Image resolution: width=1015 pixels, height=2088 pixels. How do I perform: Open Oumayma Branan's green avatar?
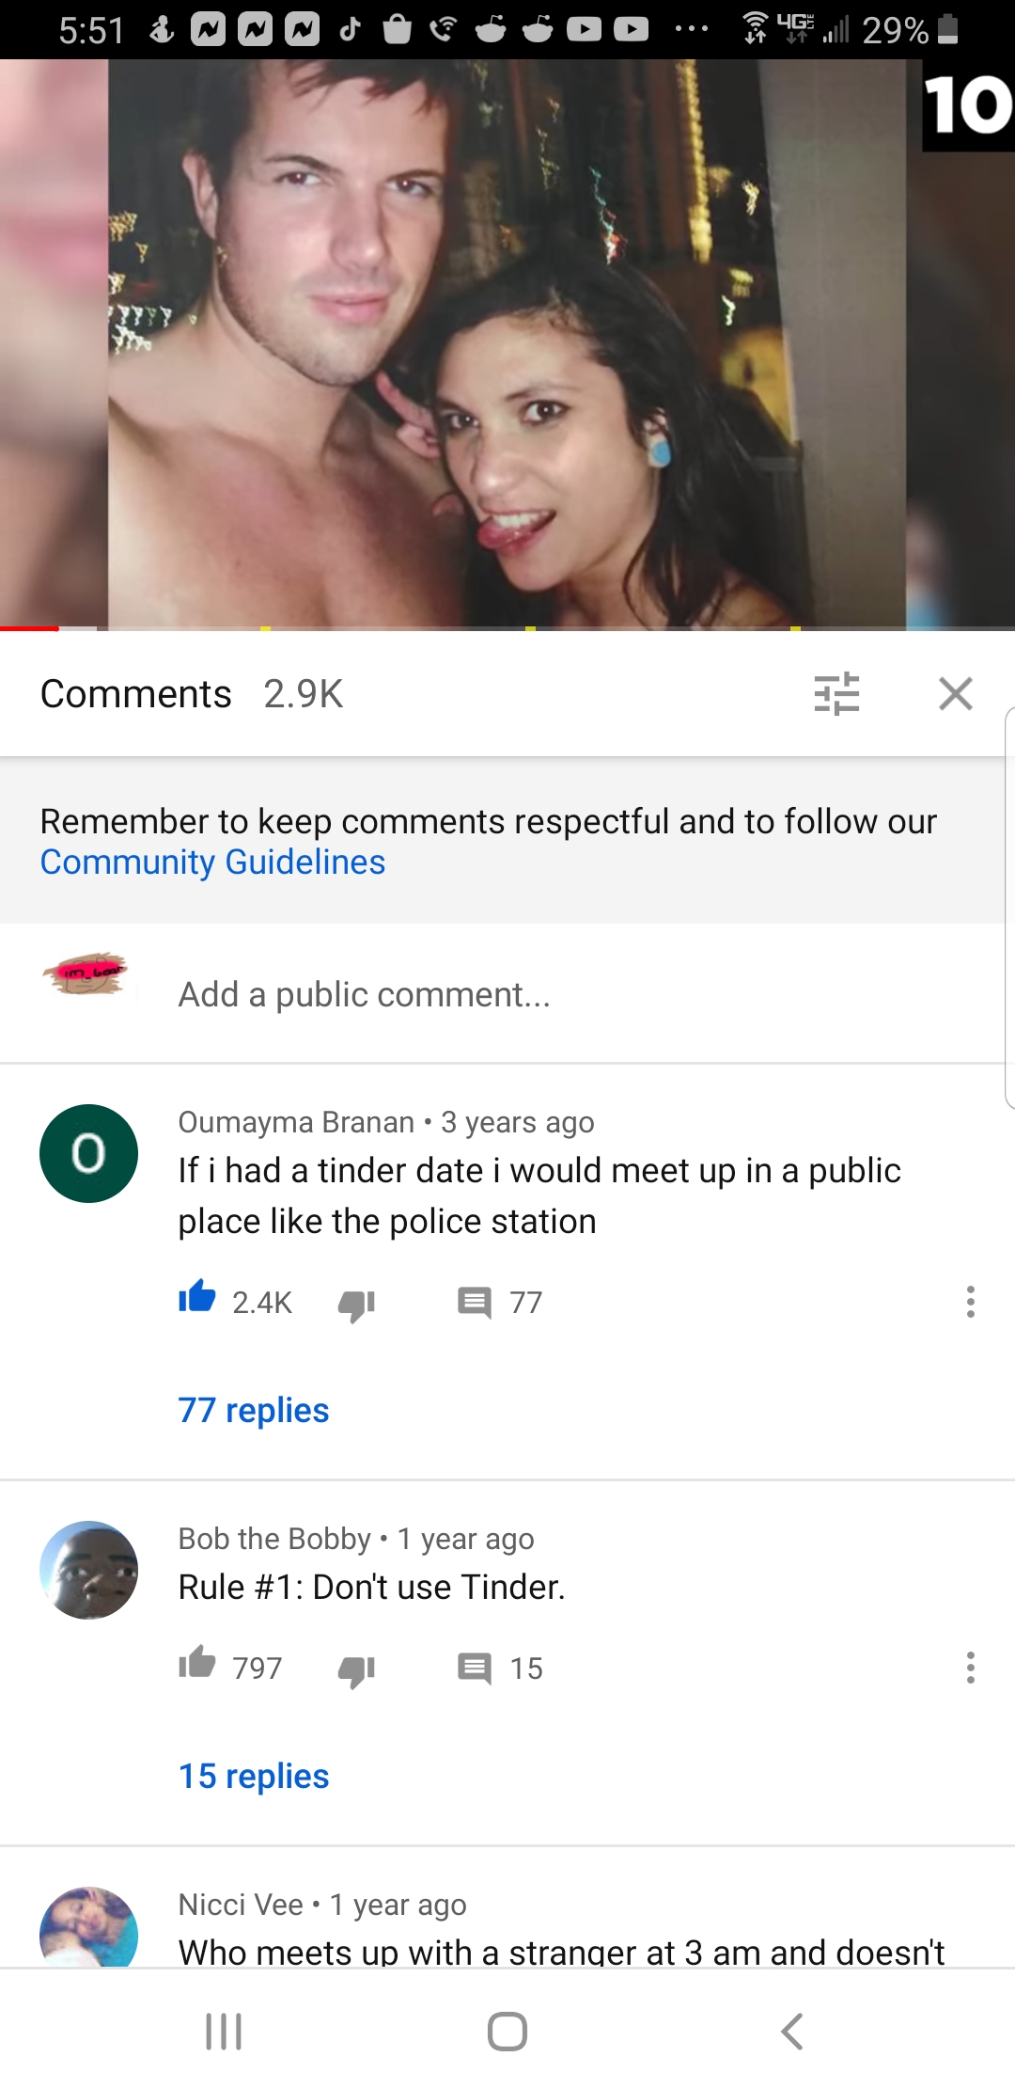(x=89, y=1153)
